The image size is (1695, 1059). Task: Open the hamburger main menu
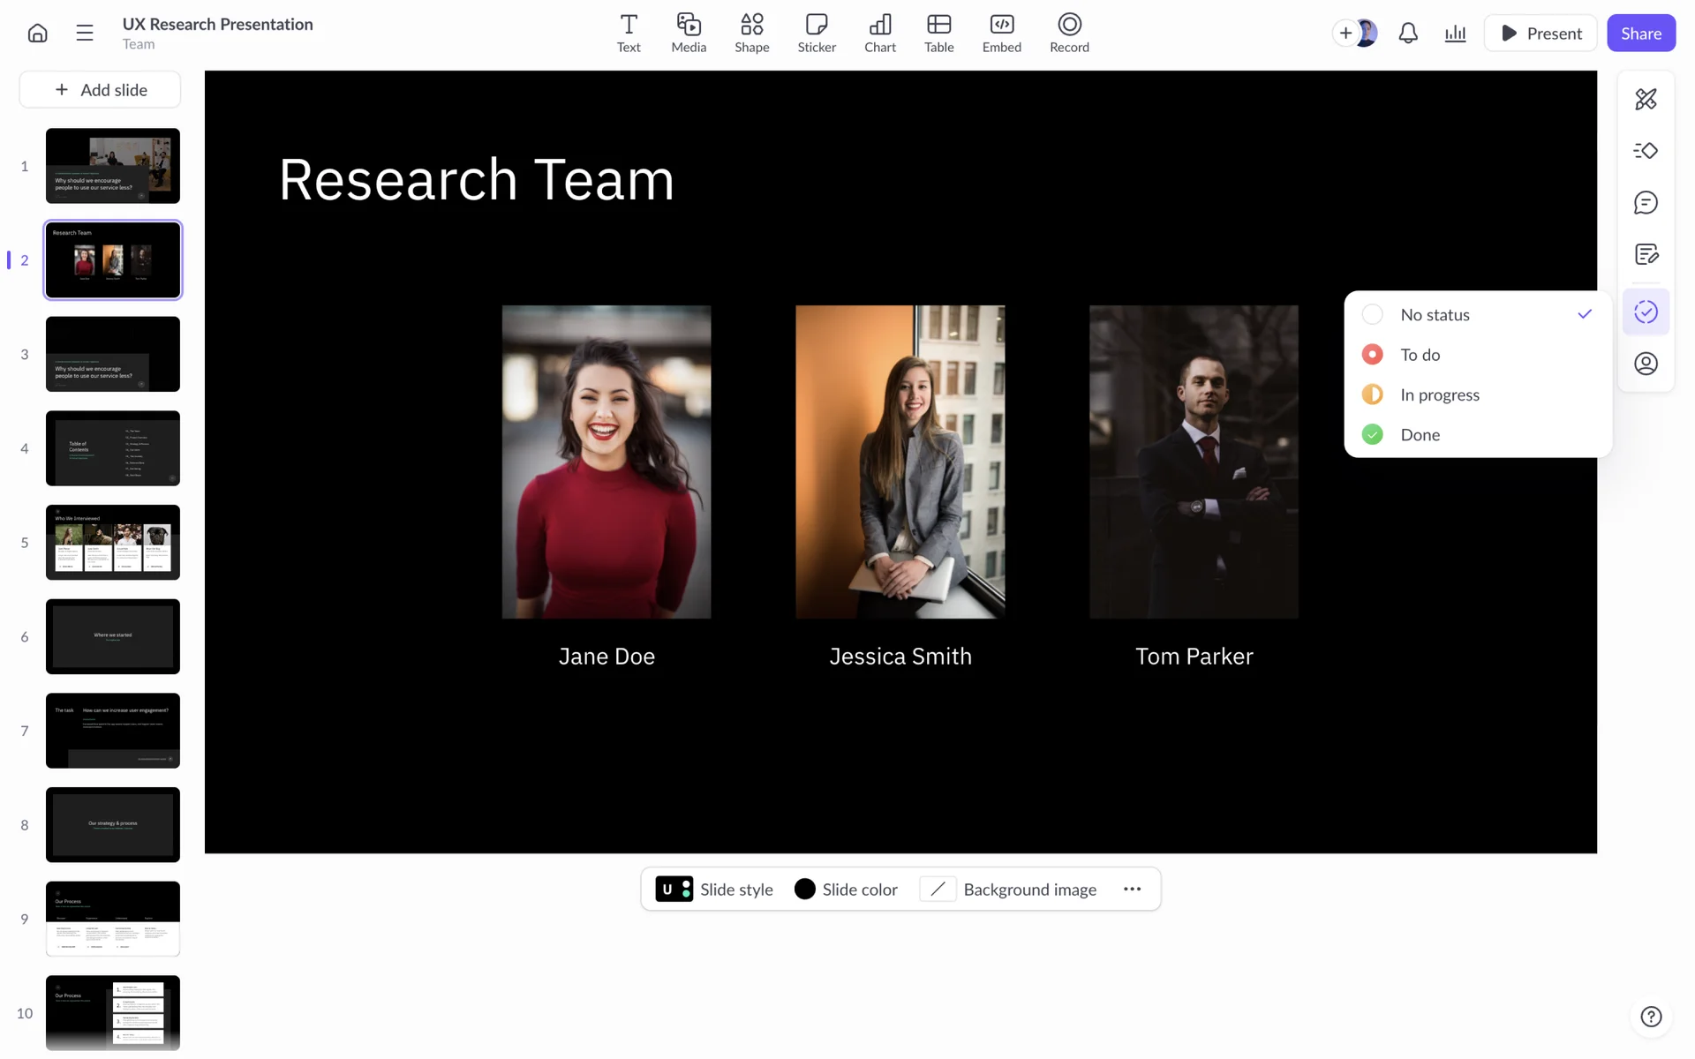85,34
